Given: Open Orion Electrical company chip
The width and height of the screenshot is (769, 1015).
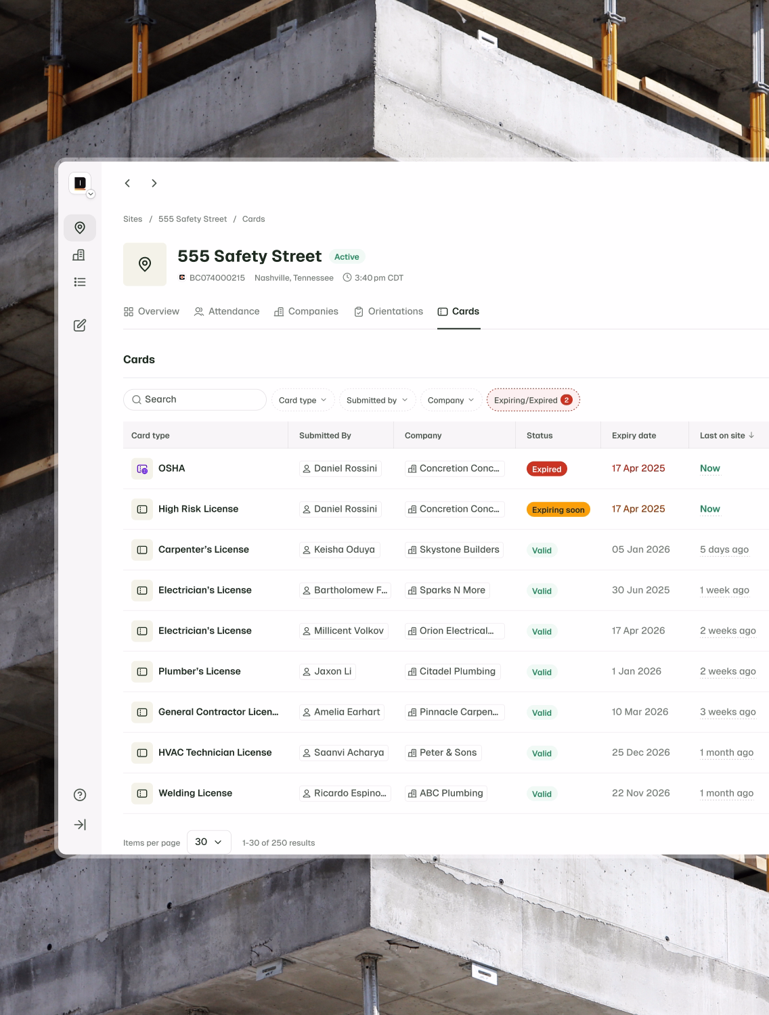Looking at the screenshot, I should [455, 631].
